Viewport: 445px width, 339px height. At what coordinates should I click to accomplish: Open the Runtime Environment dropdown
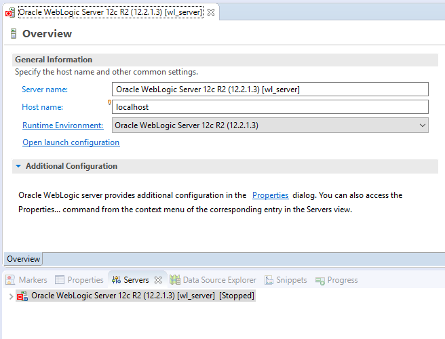(270, 125)
